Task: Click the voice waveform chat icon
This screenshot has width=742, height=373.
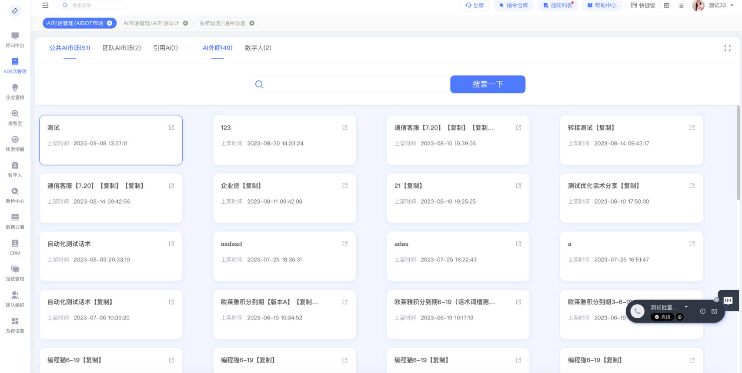Action: tap(728, 300)
